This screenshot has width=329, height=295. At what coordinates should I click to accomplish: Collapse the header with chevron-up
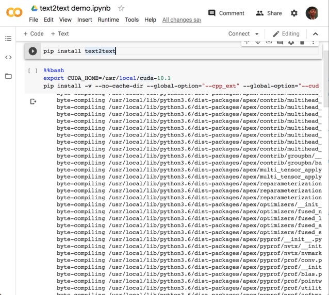[x=316, y=34]
